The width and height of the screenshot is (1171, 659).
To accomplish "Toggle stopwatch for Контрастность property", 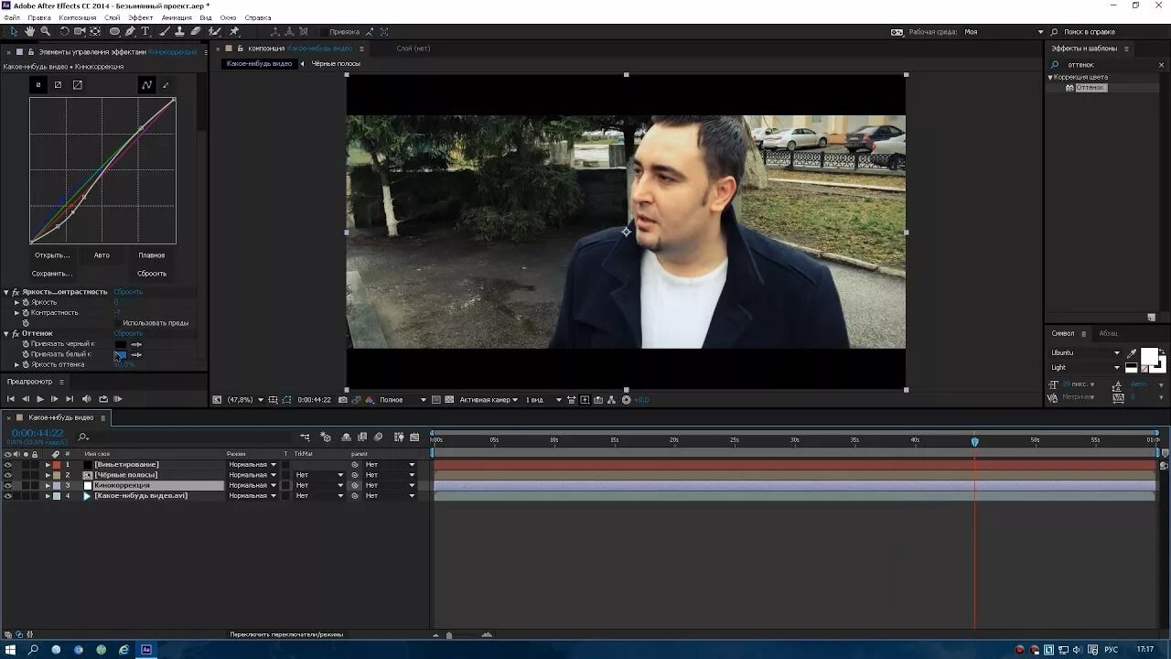I will click(x=26, y=313).
